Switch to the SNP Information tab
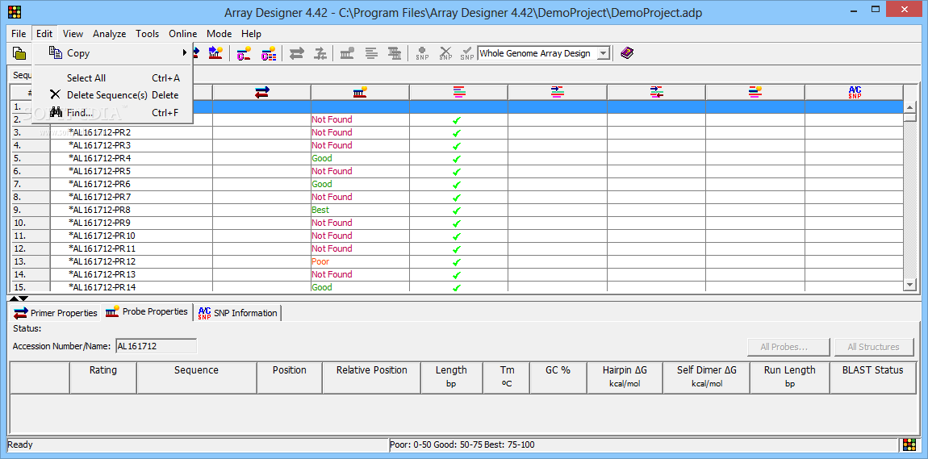The image size is (928, 459). click(237, 313)
